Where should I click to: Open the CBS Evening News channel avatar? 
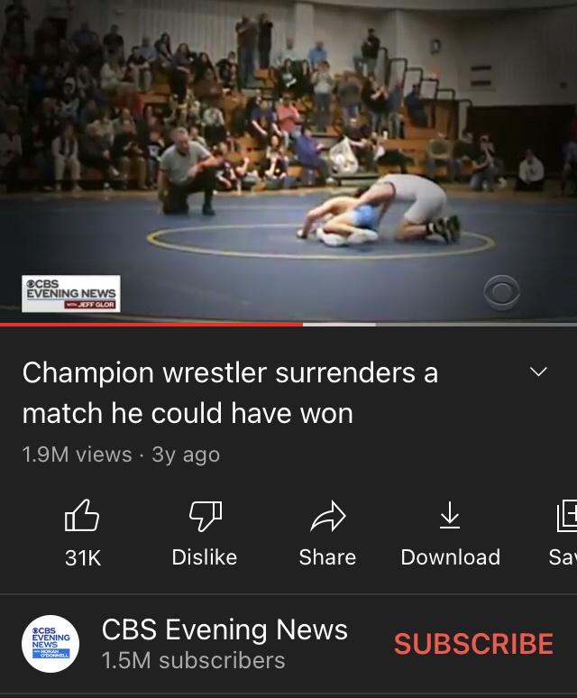[x=50, y=644]
